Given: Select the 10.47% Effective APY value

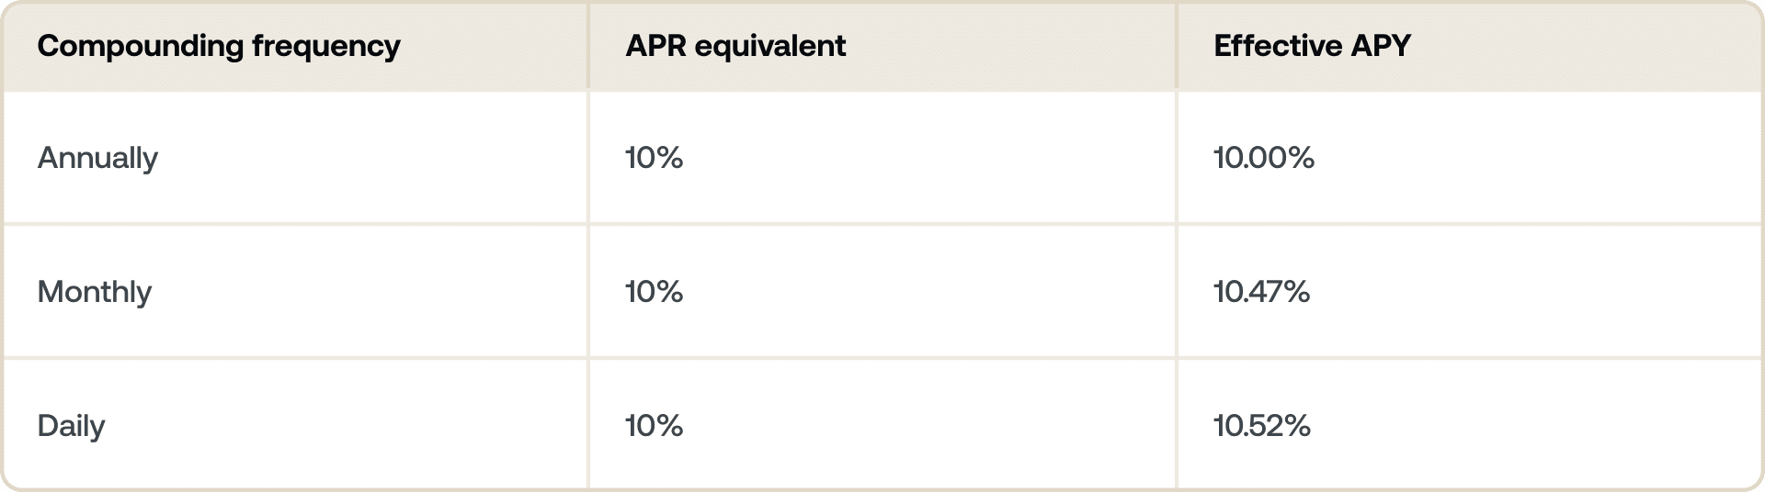Looking at the screenshot, I should point(1261,292).
